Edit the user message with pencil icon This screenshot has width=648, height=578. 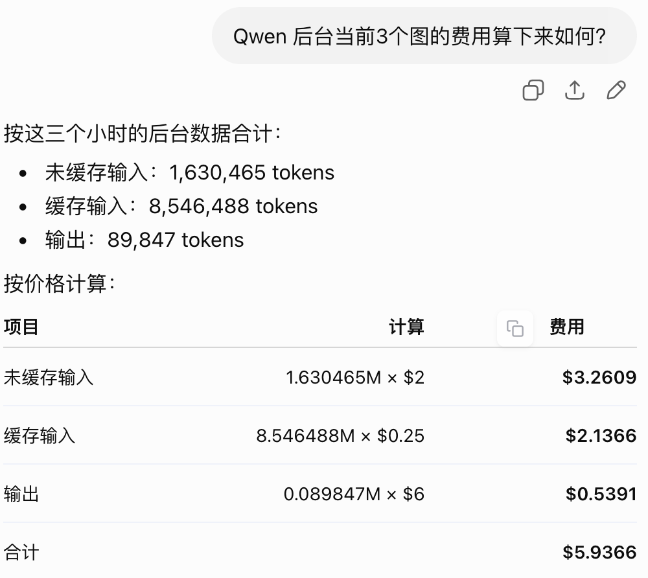pos(616,90)
